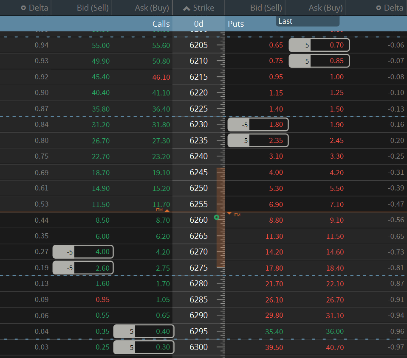
Task: Click the 6215 call ask 46.10
Action: pos(161,77)
